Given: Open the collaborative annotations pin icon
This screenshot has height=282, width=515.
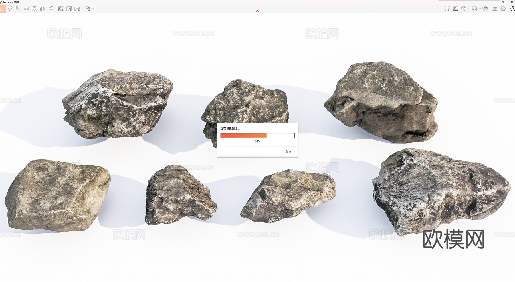Looking at the screenshot, I should click(x=10, y=9).
